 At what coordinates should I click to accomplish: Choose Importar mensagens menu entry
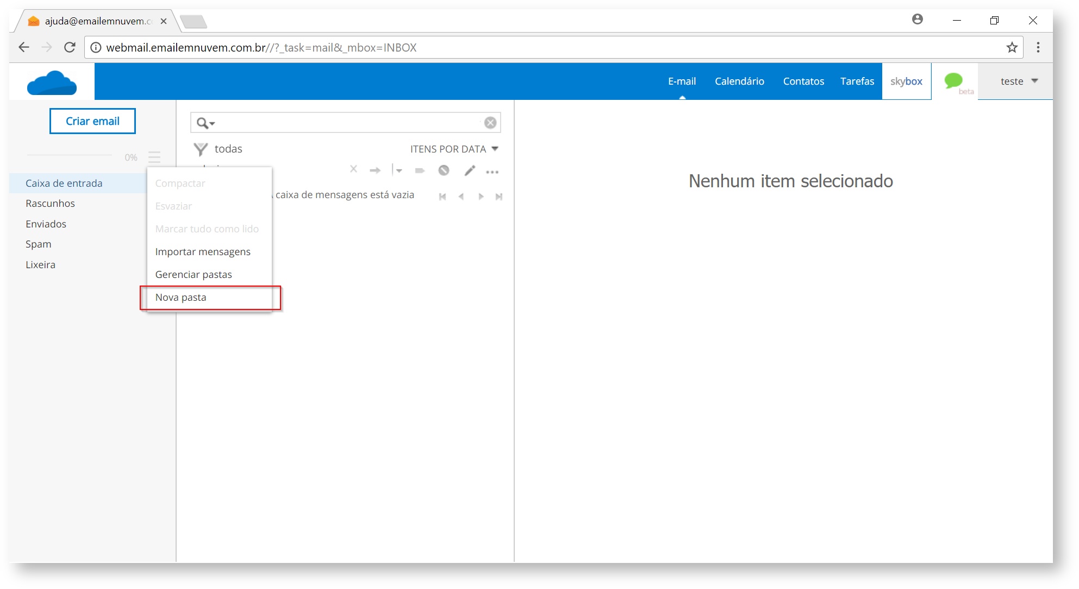click(x=203, y=252)
